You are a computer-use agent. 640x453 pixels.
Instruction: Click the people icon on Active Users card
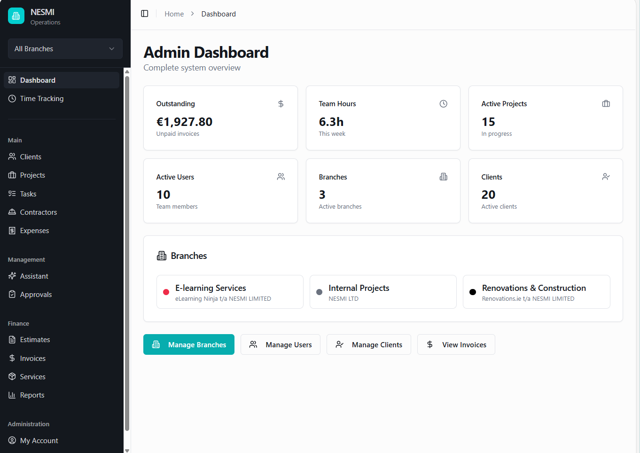[281, 177]
